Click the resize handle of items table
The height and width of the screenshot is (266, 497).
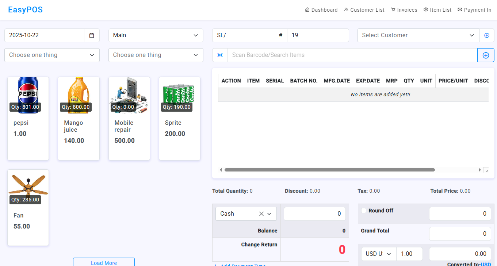[486, 170]
